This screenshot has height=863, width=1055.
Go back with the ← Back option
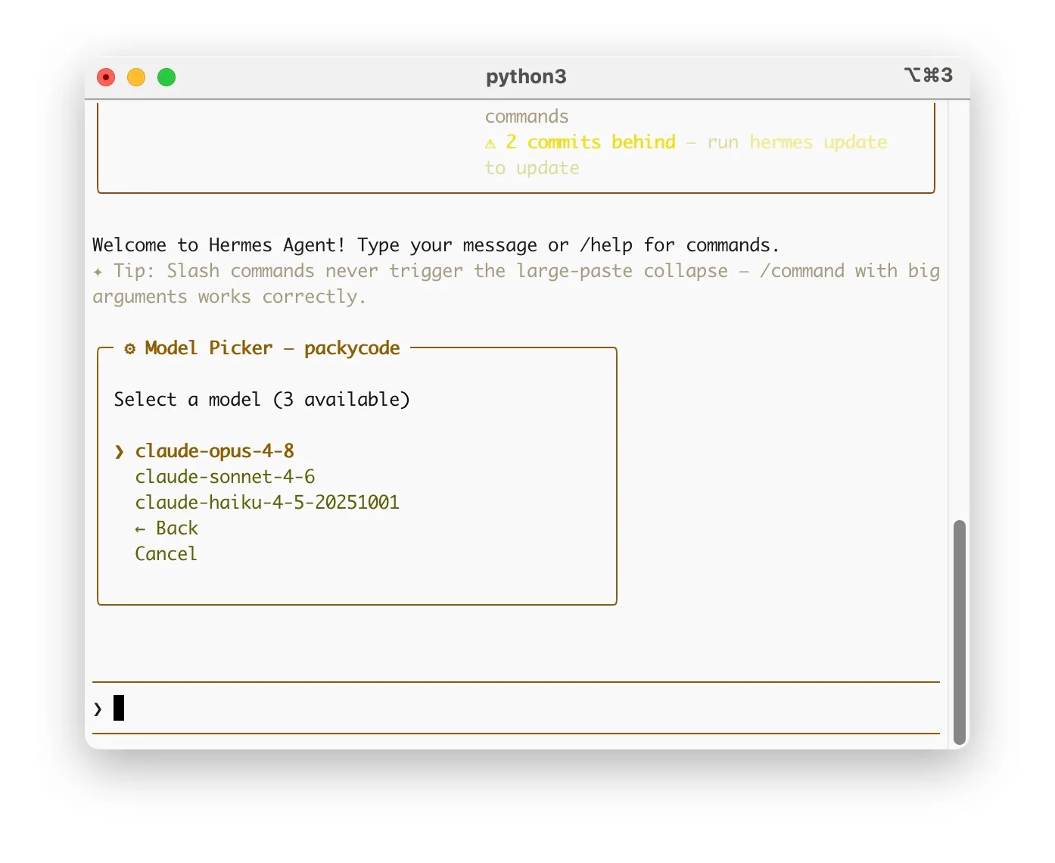pos(166,528)
